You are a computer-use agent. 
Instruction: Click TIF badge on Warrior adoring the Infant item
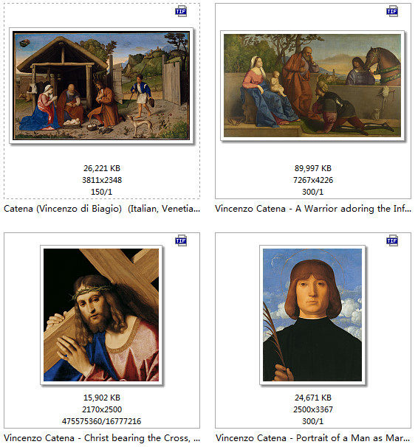click(x=392, y=11)
